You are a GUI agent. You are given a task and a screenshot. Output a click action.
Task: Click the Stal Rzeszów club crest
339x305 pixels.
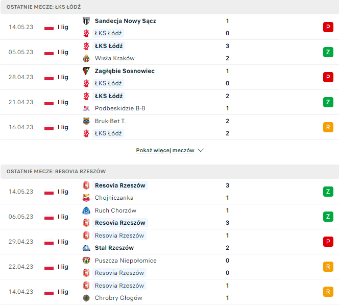(86, 248)
